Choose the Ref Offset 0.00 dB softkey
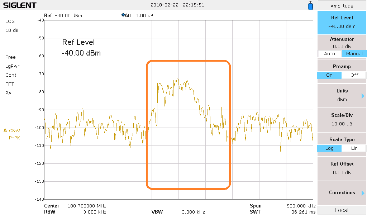367x215 pixels. click(x=342, y=168)
